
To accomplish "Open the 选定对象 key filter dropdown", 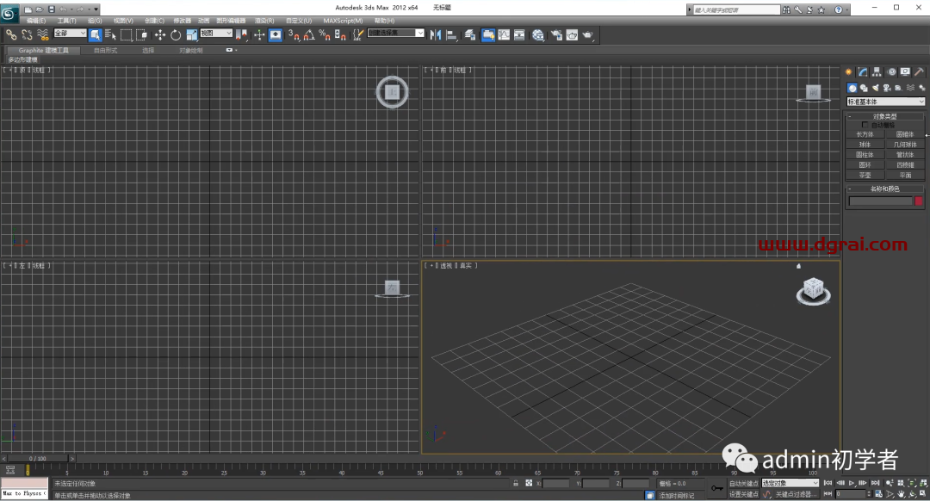I will click(x=790, y=483).
